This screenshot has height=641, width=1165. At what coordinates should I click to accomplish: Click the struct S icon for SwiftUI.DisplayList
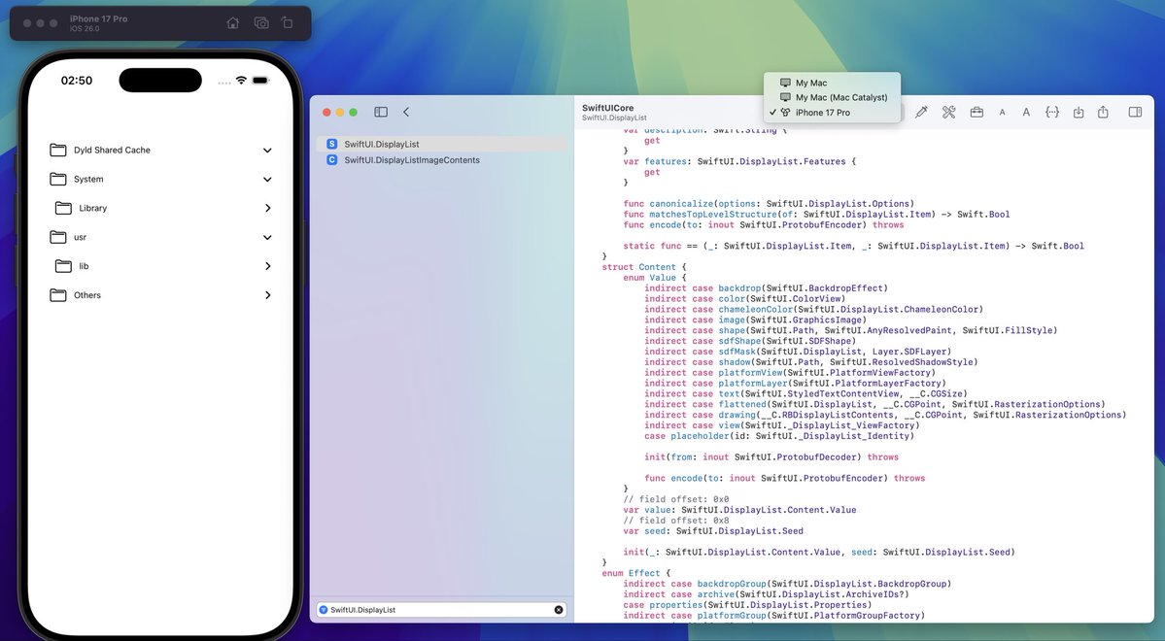coord(332,144)
